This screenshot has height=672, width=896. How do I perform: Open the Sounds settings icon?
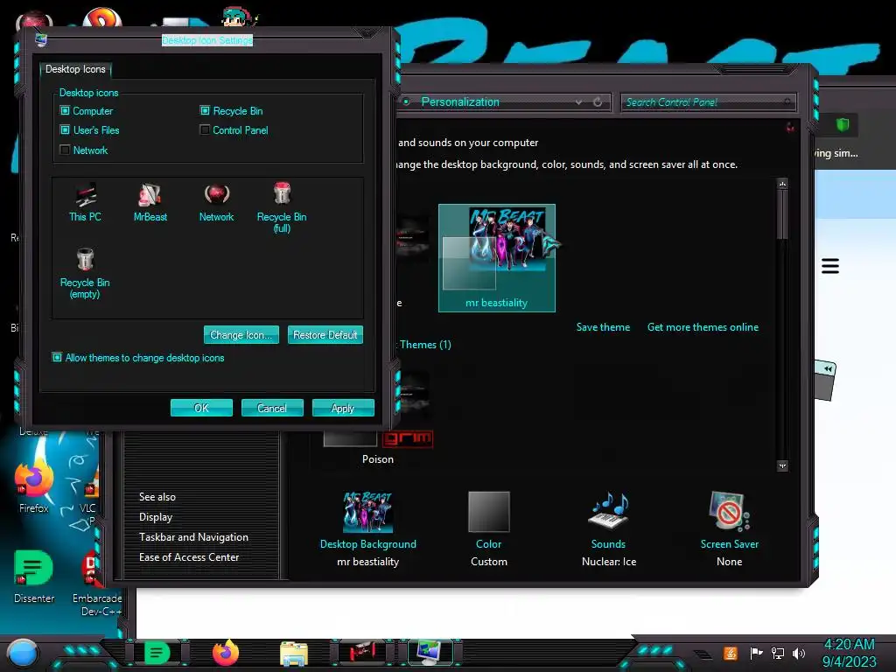point(608,511)
